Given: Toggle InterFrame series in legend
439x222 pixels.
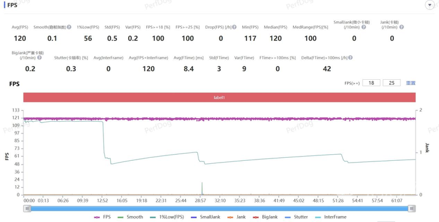Looking at the screenshot, I should click(x=331, y=217).
